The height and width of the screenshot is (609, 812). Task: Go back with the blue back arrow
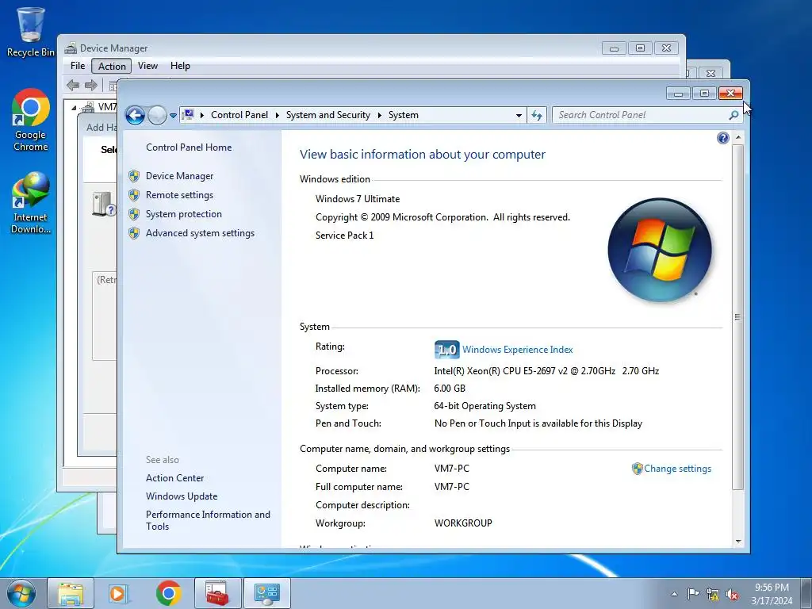pos(135,115)
